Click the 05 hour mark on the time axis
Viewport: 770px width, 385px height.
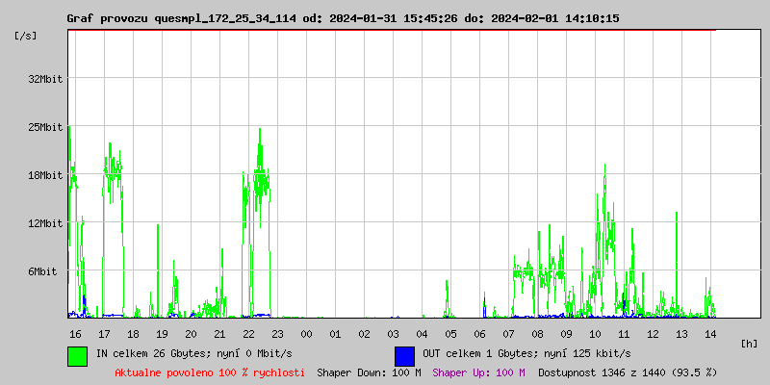(x=450, y=334)
